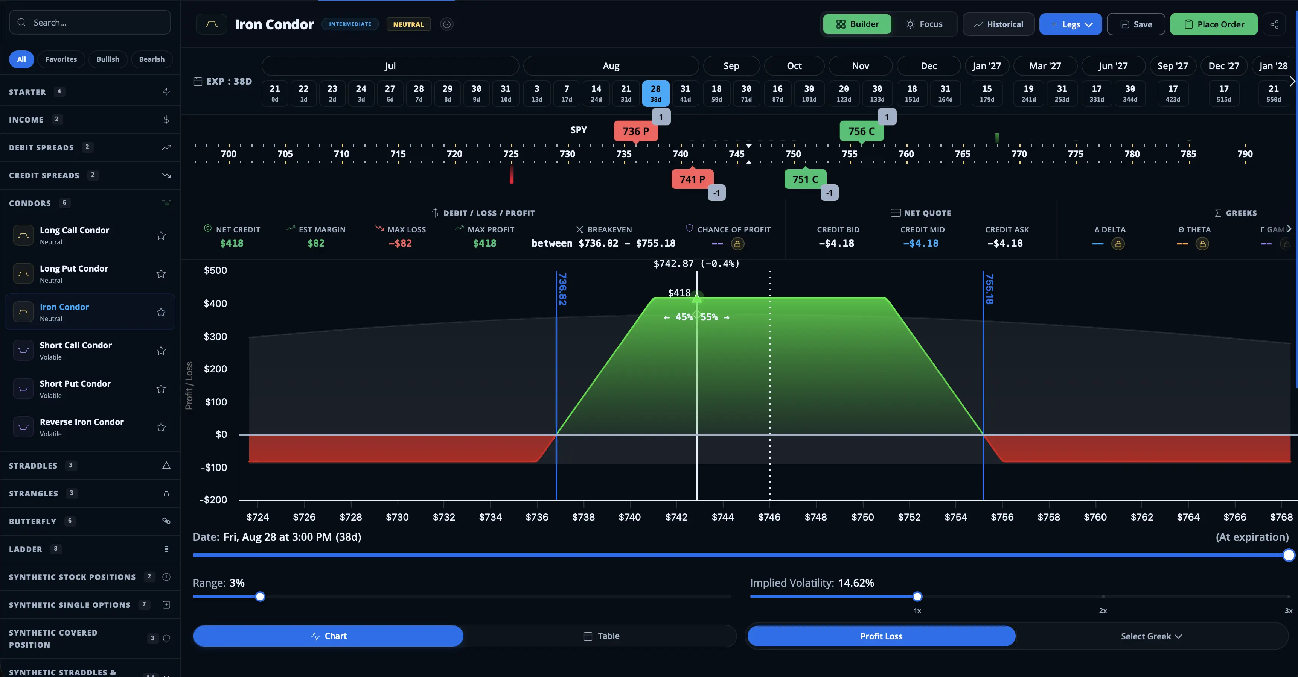The width and height of the screenshot is (1298, 677).
Task: Click the Place Order button
Action: click(1213, 24)
